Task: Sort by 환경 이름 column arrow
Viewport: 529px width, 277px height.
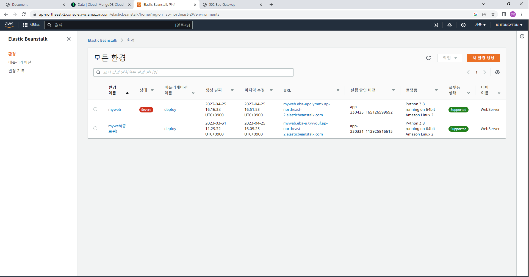Action: 127,93
